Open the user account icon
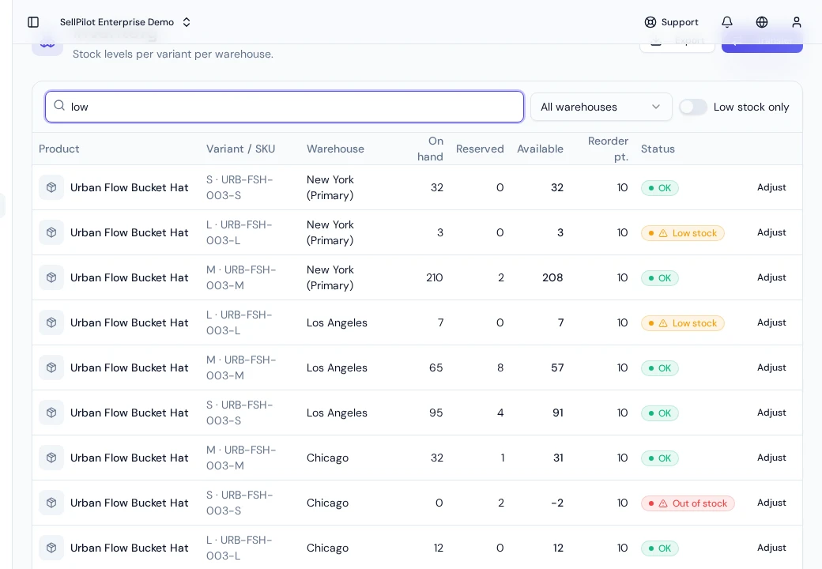This screenshot has height=569, width=822. pos(797,22)
